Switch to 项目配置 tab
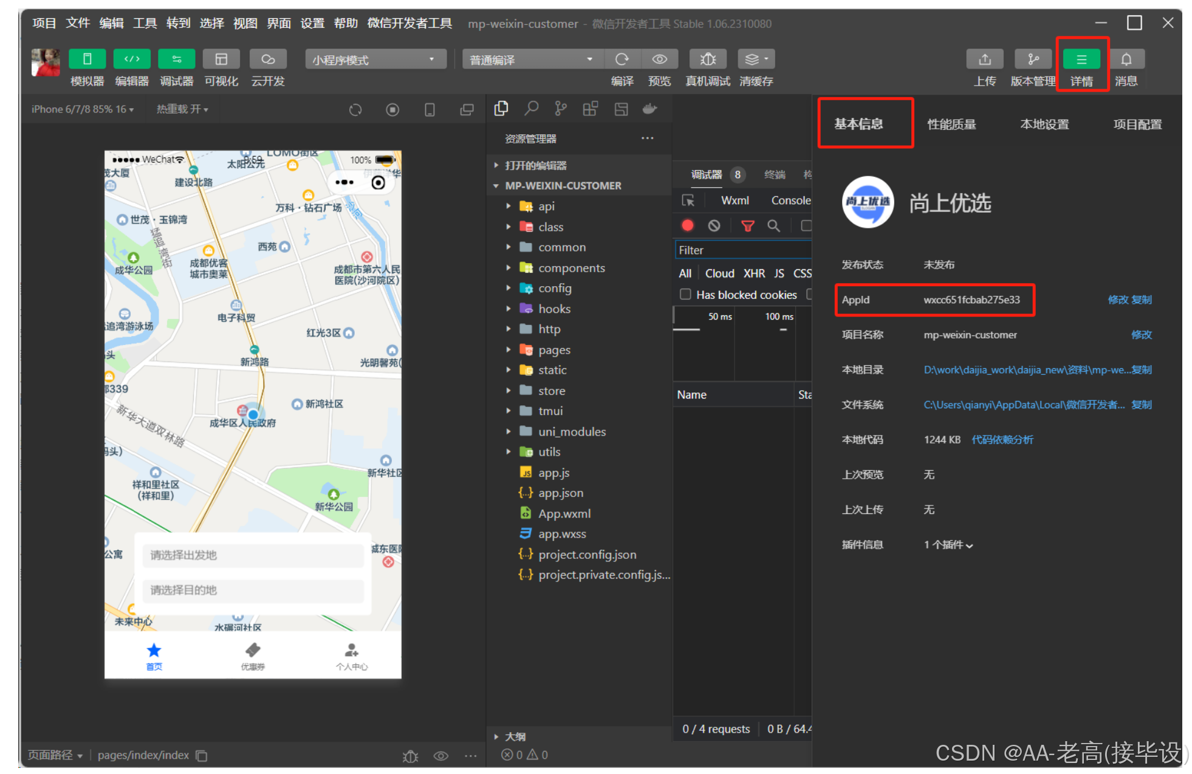The image size is (1192, 774). coord(1137,124)
